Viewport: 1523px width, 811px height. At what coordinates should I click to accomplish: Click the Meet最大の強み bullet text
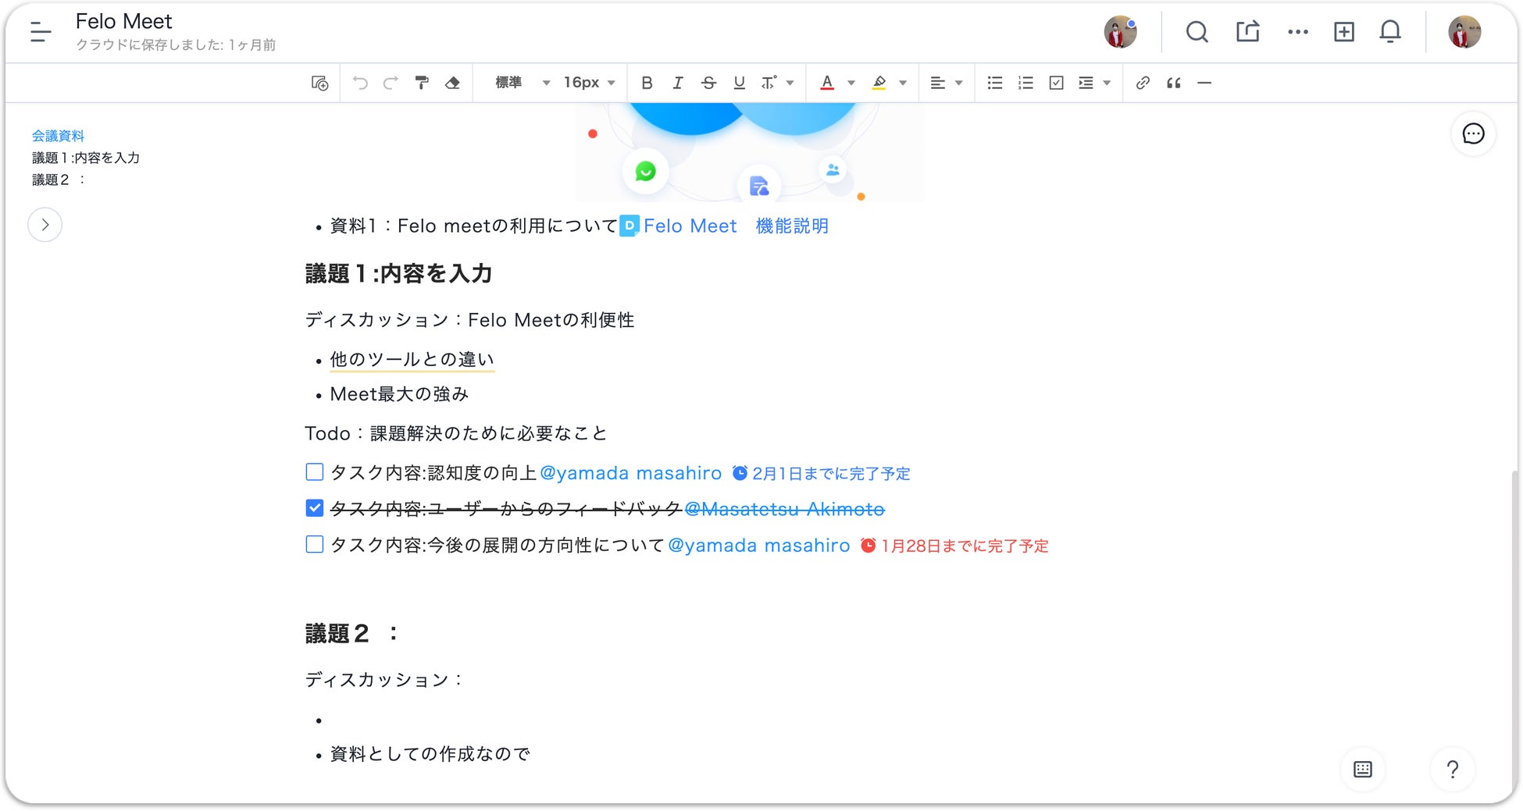[x=399, y=394]
